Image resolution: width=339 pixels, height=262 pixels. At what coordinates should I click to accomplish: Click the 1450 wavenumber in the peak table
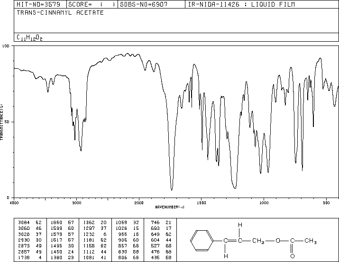(56, 252)
